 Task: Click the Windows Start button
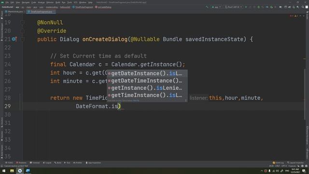tap(4, 171)
